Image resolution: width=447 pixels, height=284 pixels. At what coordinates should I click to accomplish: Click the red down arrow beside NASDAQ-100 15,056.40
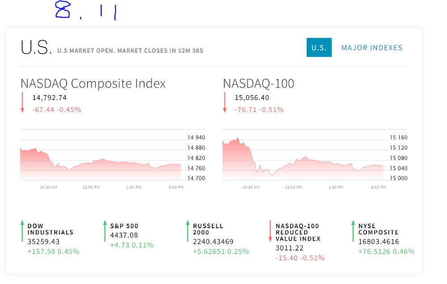[225, 103]
